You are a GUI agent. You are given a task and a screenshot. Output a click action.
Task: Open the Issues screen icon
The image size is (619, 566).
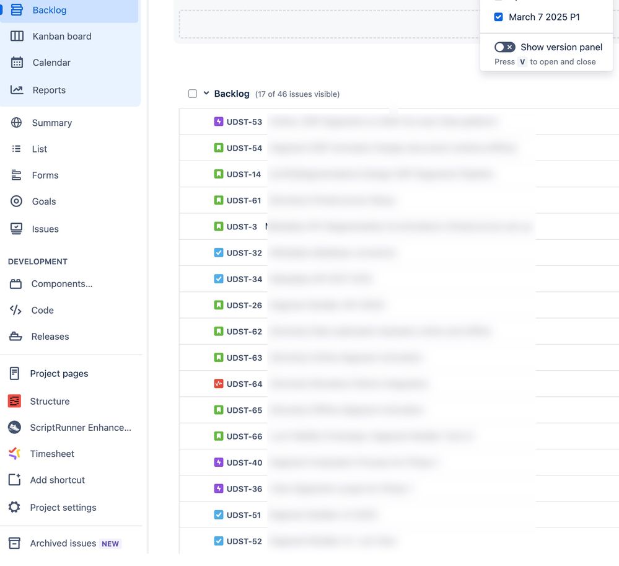16,229
